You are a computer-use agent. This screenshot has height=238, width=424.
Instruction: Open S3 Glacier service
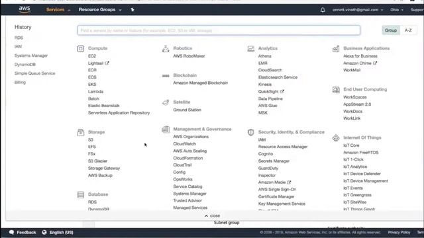(x=97, y=161)
